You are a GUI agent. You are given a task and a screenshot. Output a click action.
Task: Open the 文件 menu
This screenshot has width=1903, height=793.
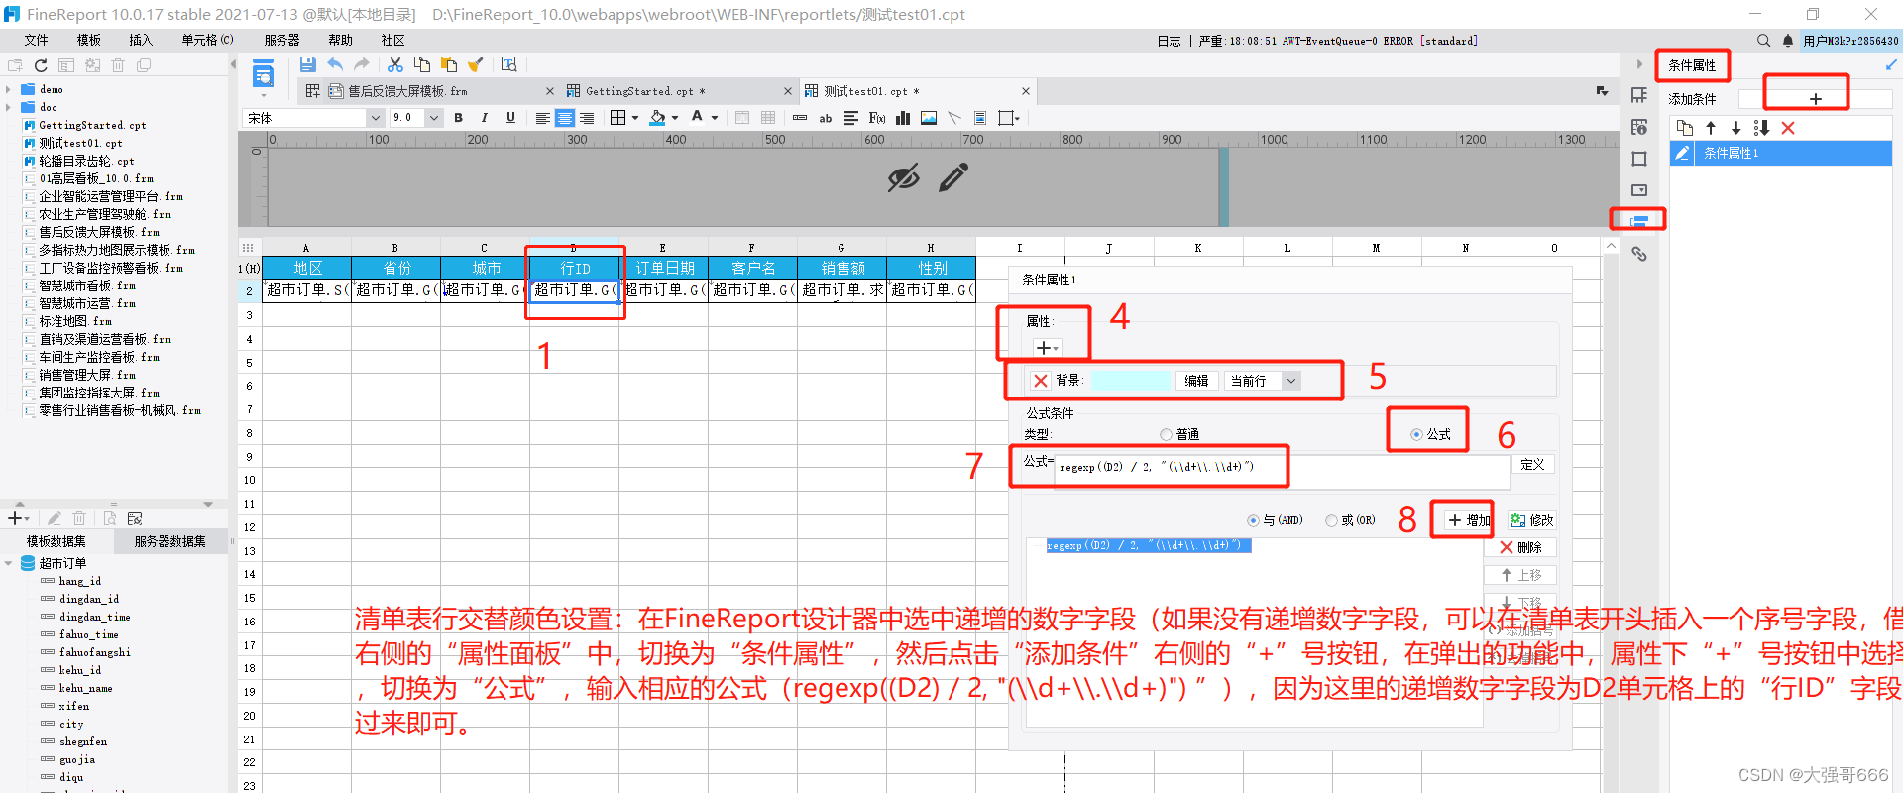36,40
